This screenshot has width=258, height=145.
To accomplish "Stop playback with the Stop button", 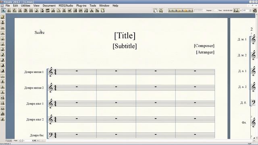I will [x=176, y=10].
